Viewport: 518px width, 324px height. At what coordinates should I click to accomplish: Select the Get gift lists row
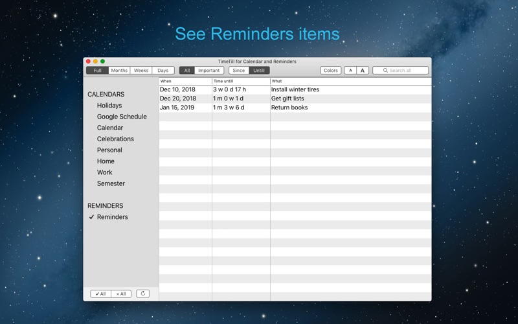coord(295,98)
